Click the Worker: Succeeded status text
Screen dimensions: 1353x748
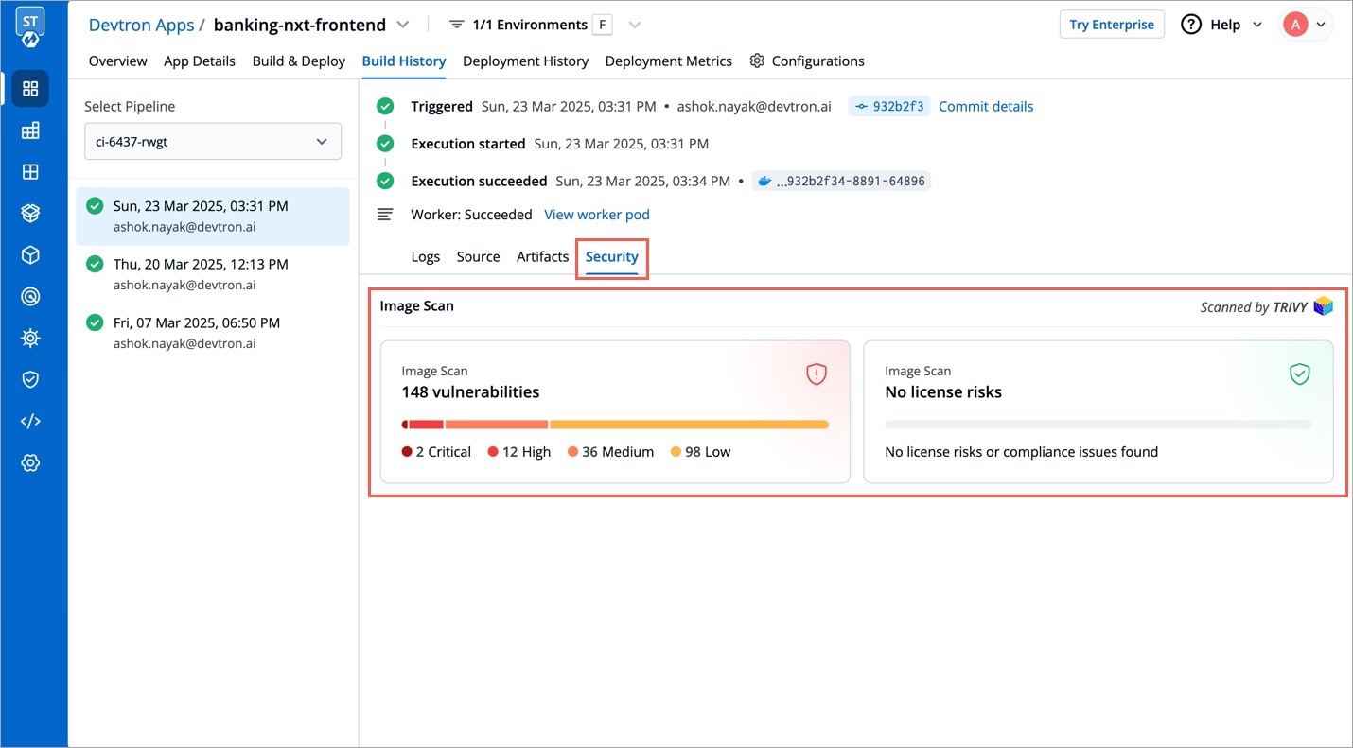[471, 215]
